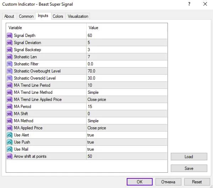Click the Load button
213x188 pixels.
[189, 157]
